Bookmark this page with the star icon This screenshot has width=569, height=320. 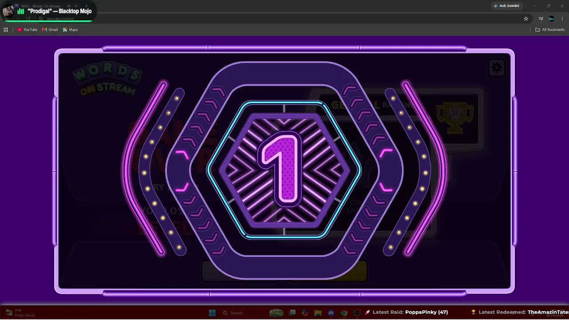(x=526, y=19)
